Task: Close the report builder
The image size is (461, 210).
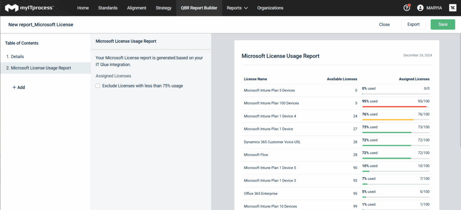Action: click(384, 24)
